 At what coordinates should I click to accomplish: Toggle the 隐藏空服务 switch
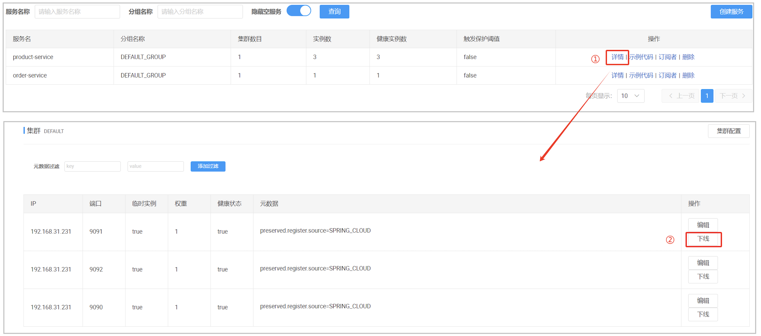tap(298, 11)
